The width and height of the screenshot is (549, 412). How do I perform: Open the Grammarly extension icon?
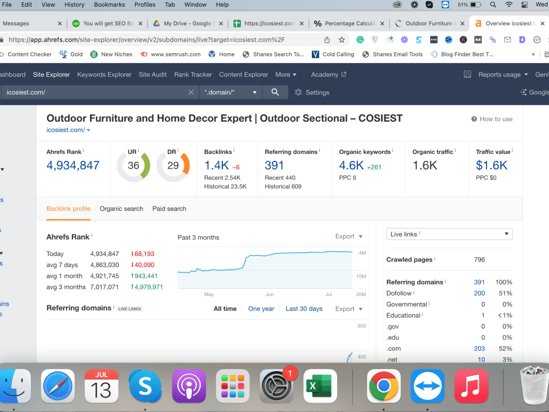(x=360, y=40)
